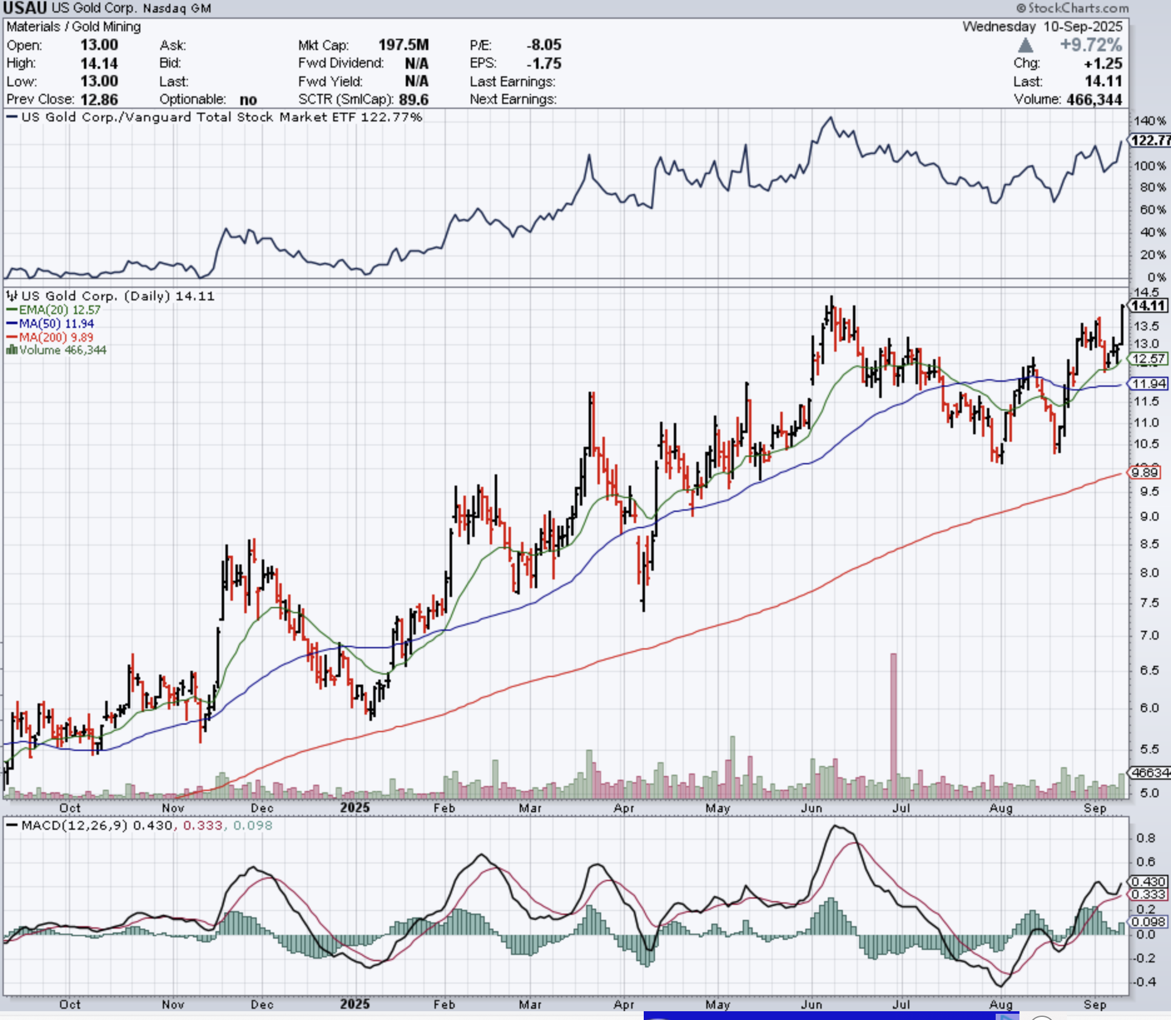Click the 2025 label under the MACD panel
Viewport: 1171px width, 1020px height.
click(x=355, y=1004)
